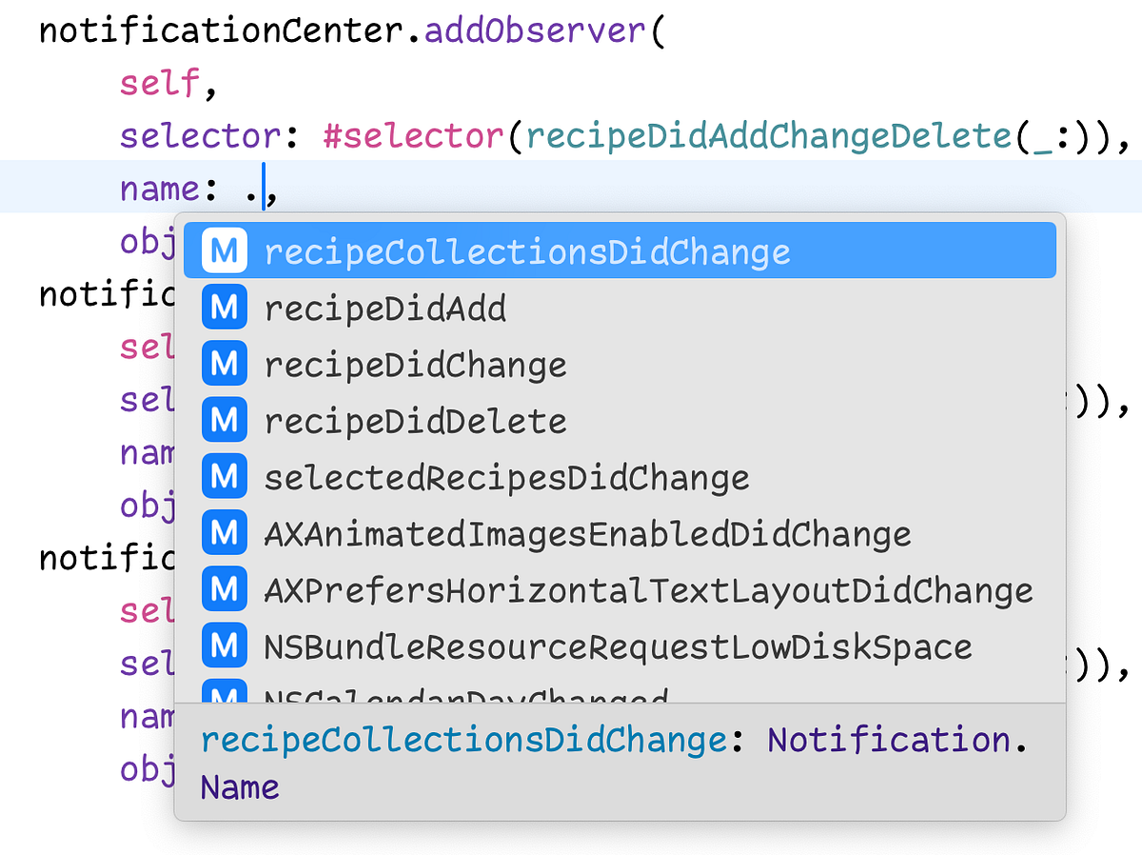Click the M icon next to AXAnimatedImagesEnabledDidChange
The width and height of the screenshot is (1142, 855).
tap(224, 532)
